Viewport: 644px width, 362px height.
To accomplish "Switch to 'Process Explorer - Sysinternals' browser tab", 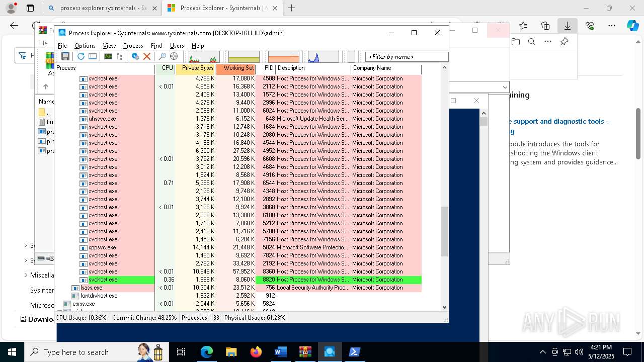I will point(221,8).
